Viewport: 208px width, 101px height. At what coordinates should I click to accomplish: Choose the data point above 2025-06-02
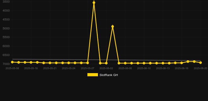[106, 63]
